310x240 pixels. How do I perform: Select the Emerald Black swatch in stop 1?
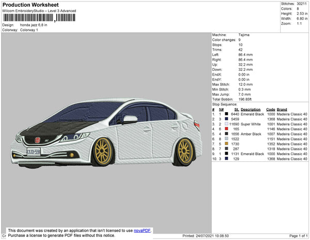[x=226, y=114]
